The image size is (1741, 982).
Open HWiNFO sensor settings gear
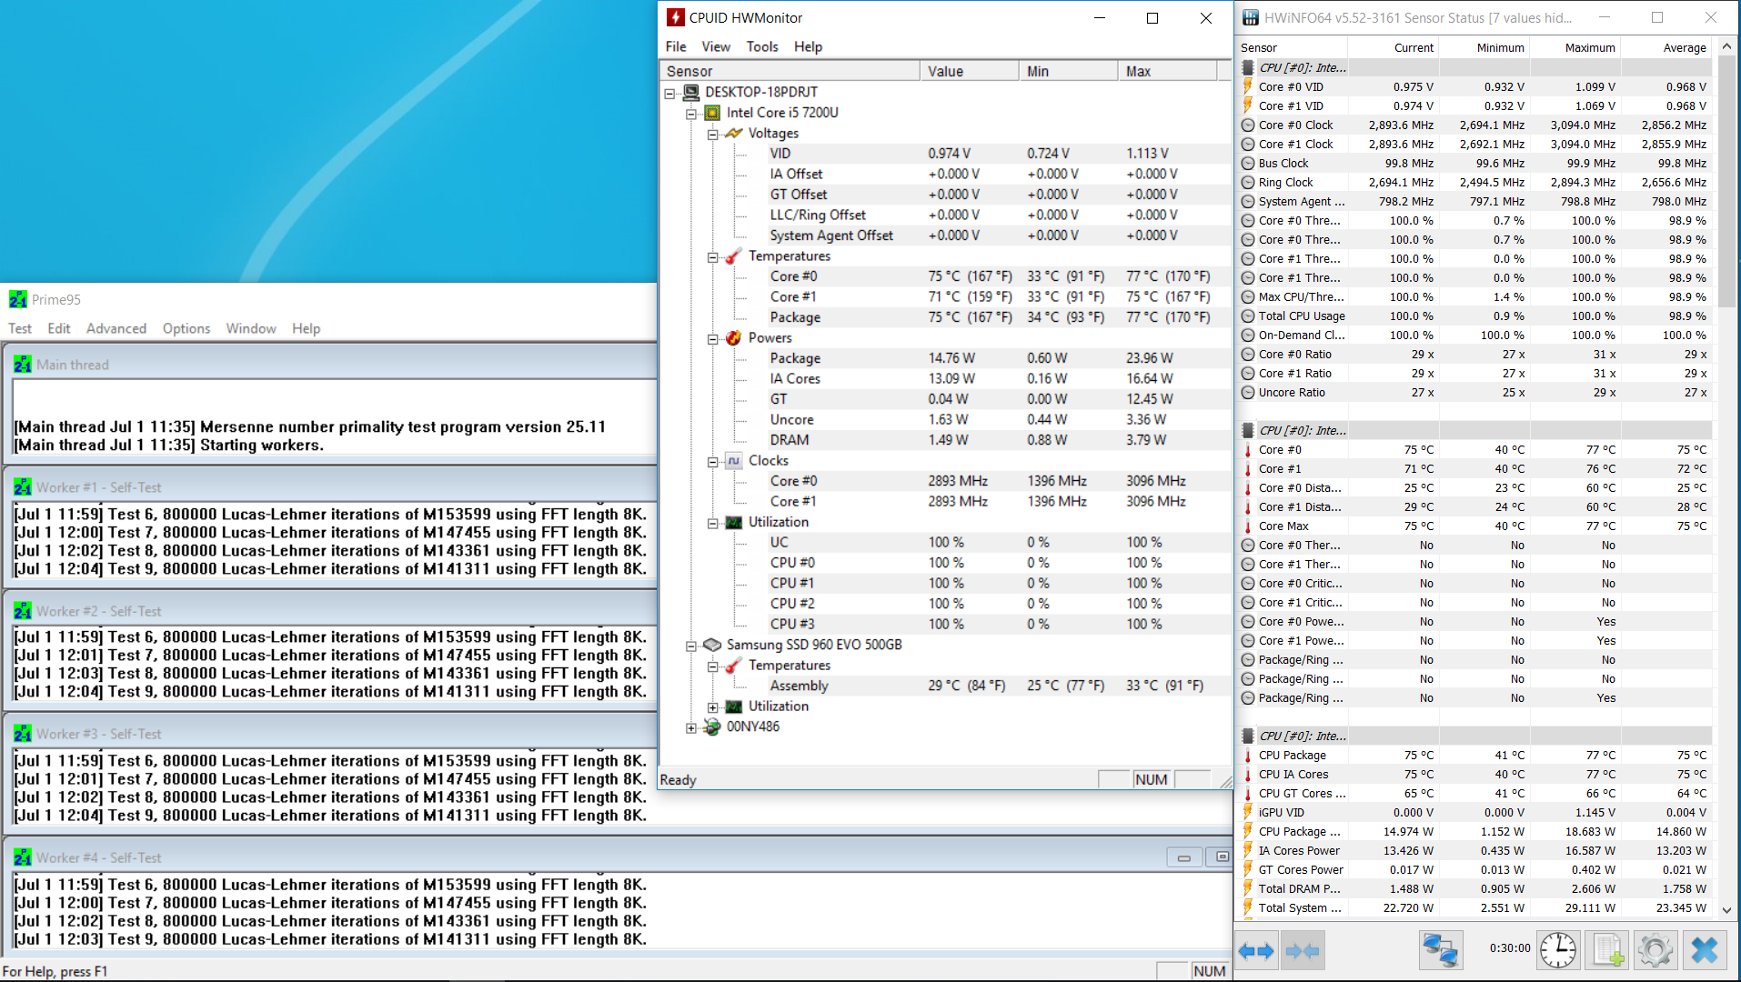click(x=1655, y=951)
